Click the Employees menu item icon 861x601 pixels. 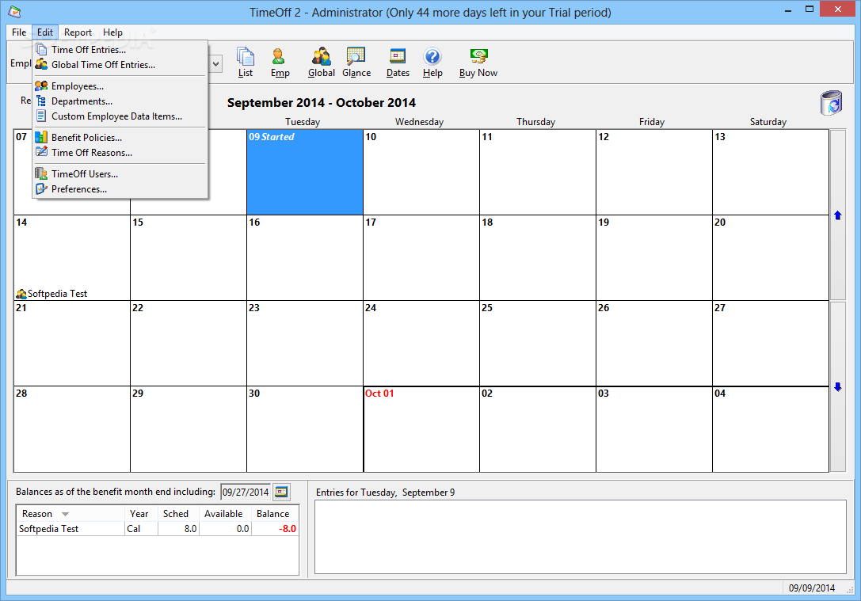[x=41, y=86]
